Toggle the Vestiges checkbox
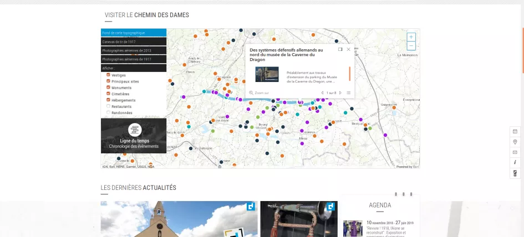 coord(108,75)
